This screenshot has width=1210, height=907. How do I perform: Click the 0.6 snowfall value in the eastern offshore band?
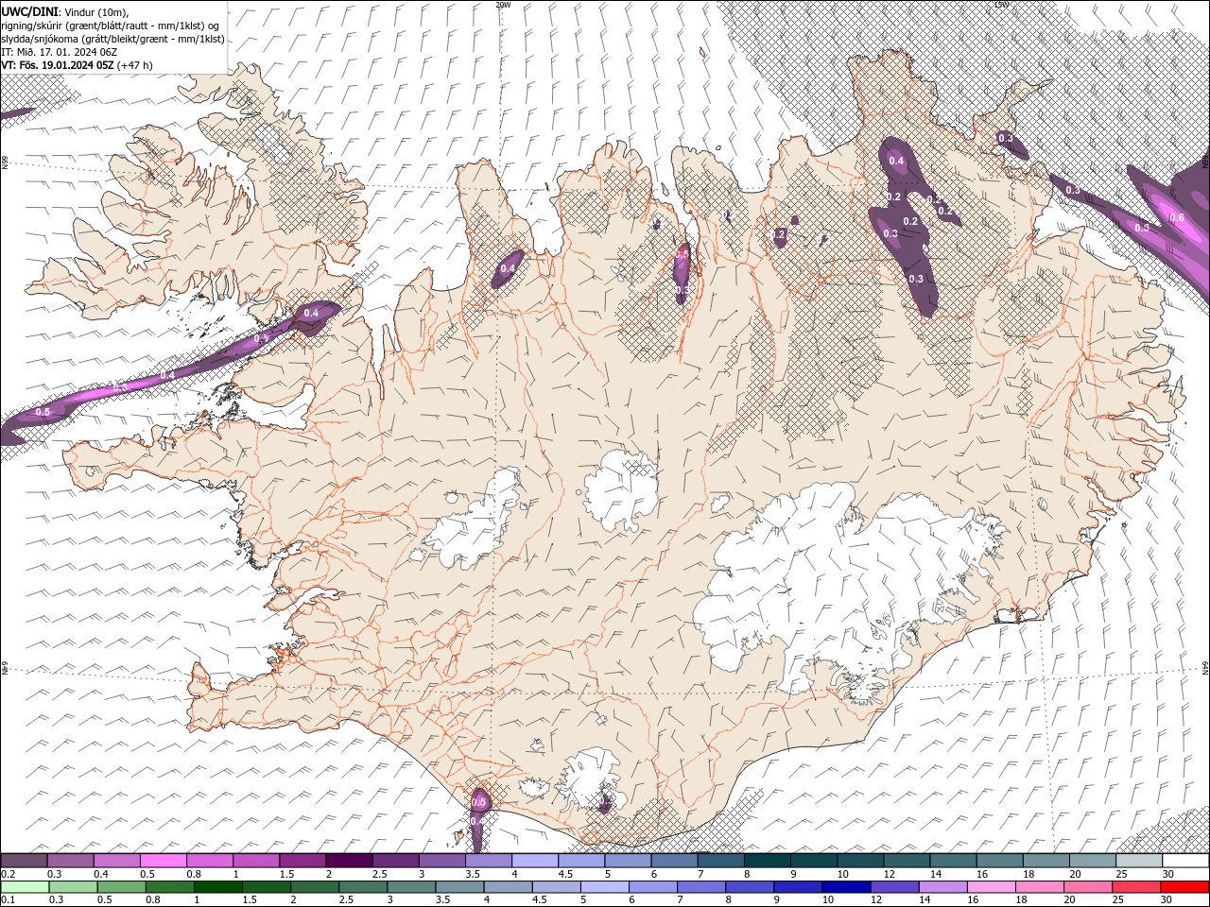tap(1177, 217)
